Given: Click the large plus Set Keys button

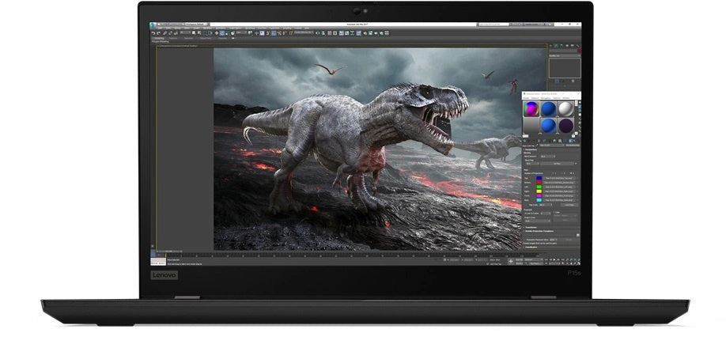Looking at the screenshot, I should (x=511, y=262).
